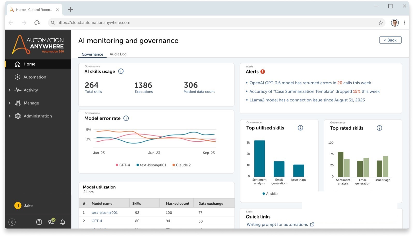
Task: Click the Administration gear icon
Action: [x=18, y=116]
